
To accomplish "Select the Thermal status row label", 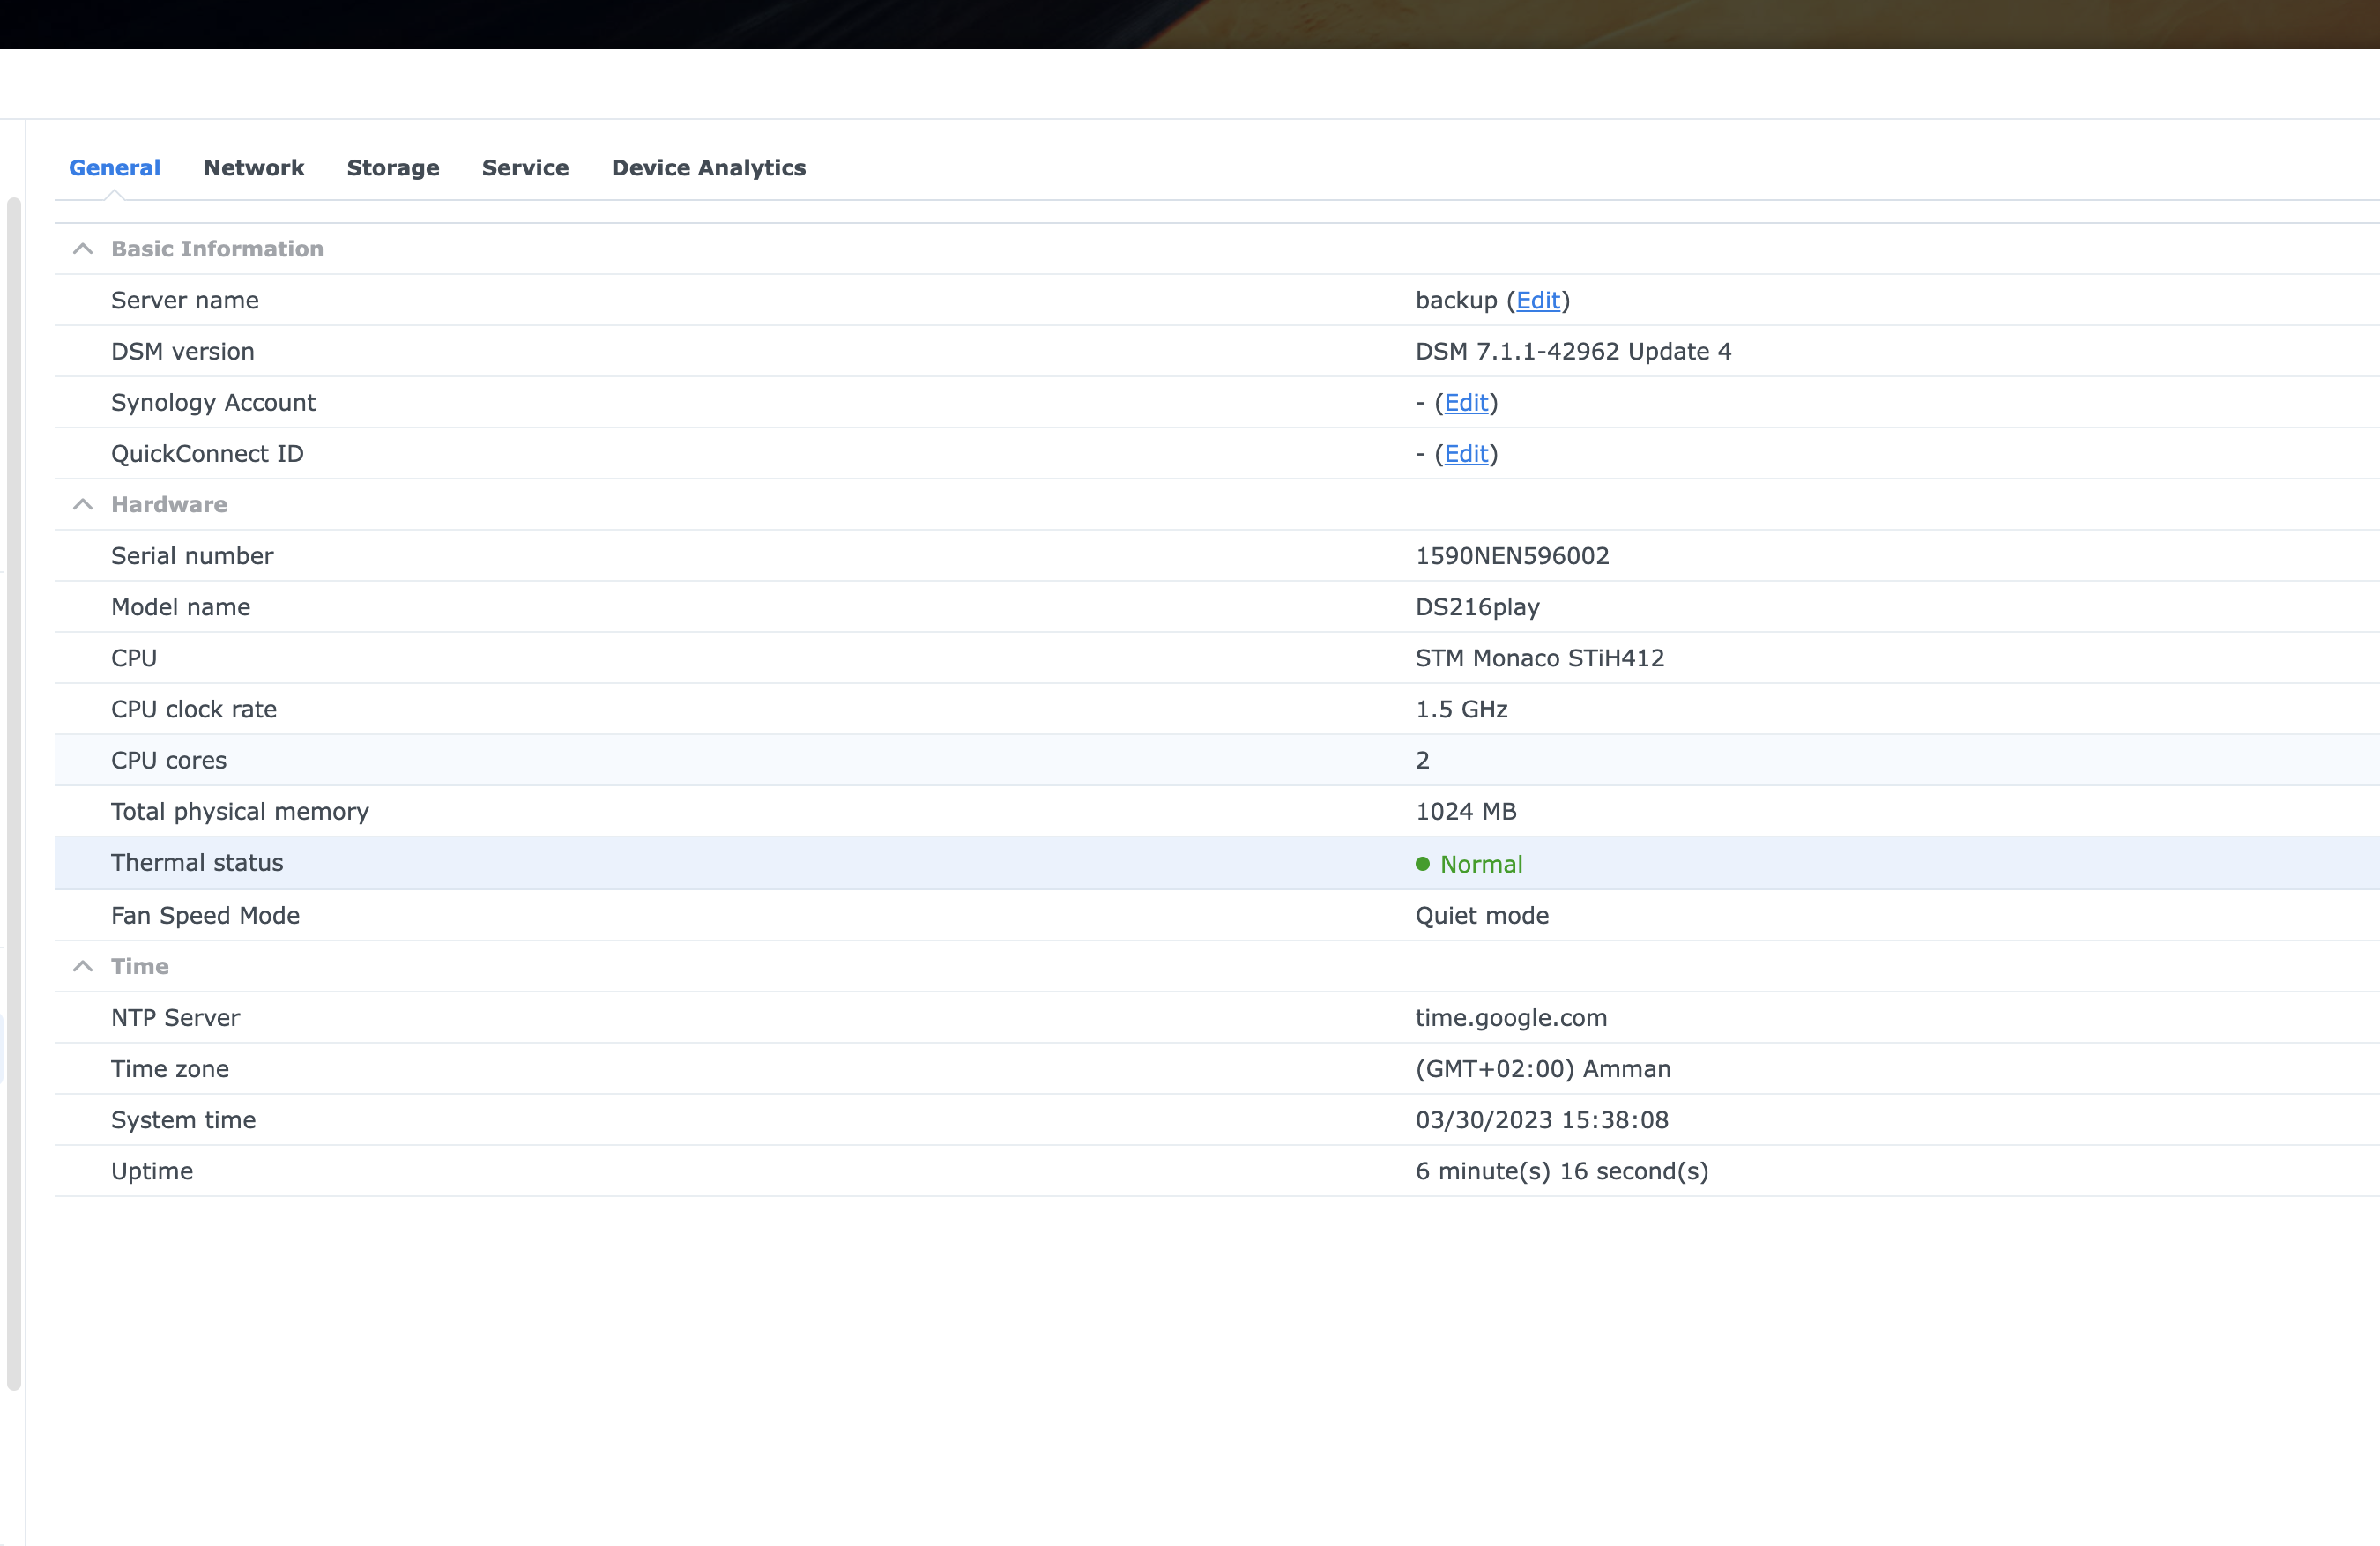I will coord(197,863).
